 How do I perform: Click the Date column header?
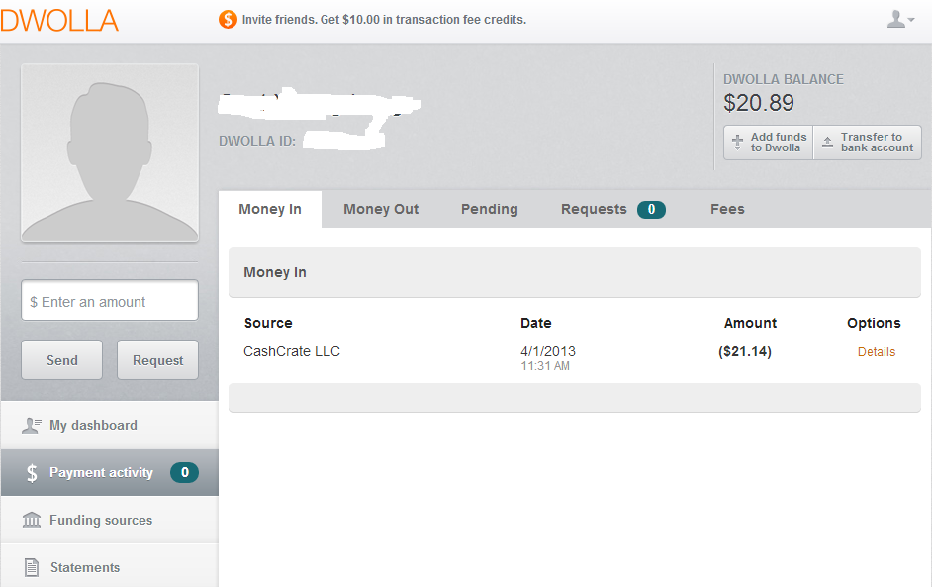[536, 323]
